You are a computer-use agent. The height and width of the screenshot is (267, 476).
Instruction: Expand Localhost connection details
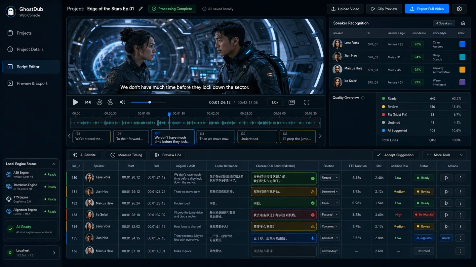54,253
